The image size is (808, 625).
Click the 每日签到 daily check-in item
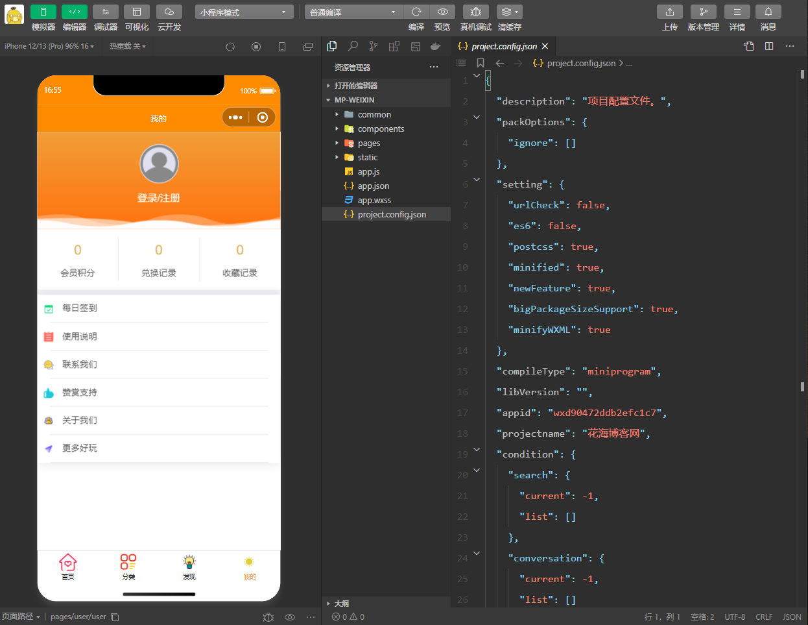click(x=80, y=308)
